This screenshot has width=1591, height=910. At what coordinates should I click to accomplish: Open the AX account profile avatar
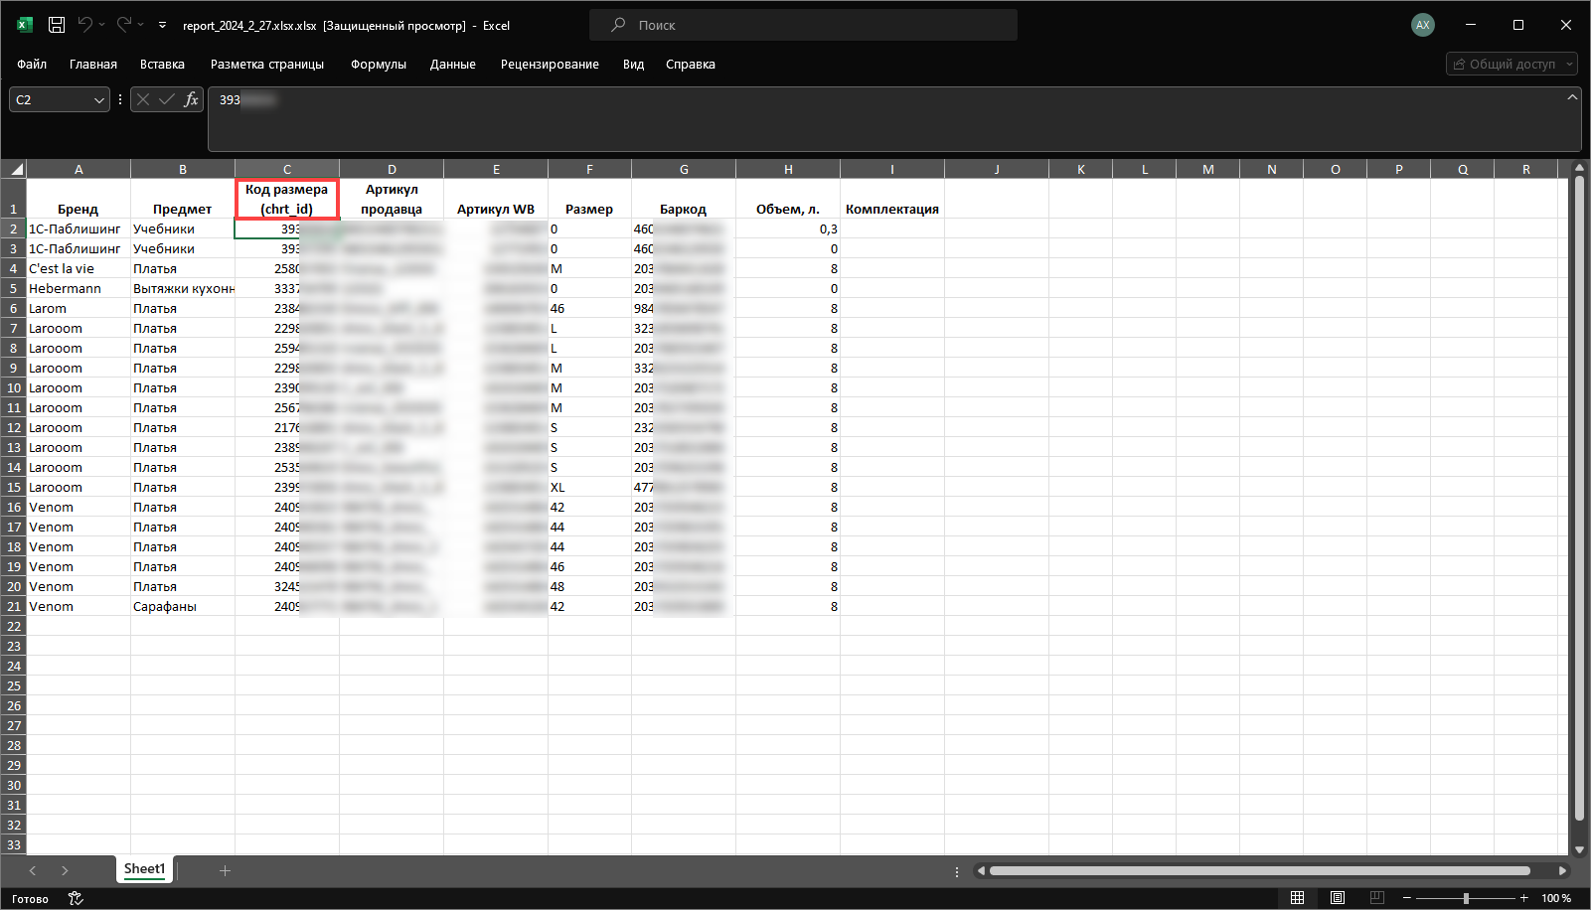point(1423,25)
